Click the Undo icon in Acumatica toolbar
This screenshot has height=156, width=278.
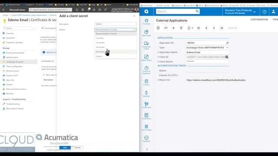pyautogui.click(x=166, y=28)
